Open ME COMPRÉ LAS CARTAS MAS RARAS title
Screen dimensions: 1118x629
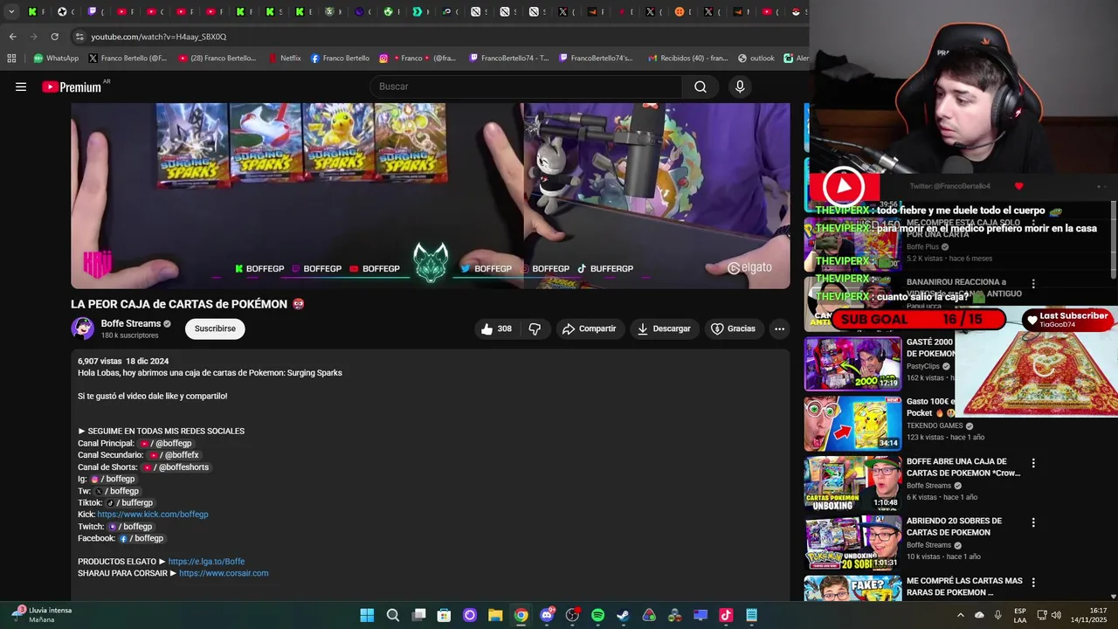[964, 586]
